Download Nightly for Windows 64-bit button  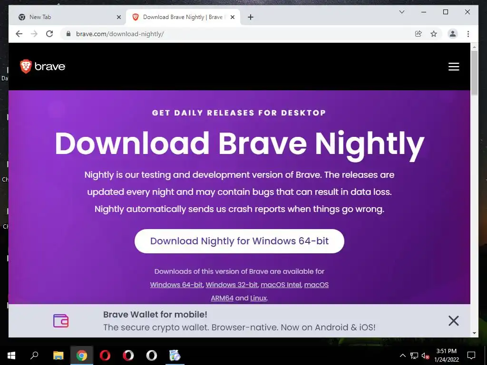pyautogui.click(x=239, y=241)
